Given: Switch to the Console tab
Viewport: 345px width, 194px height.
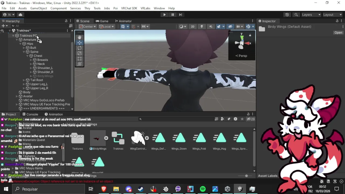Looking at the screenshot, I should [x=30, y=114].
